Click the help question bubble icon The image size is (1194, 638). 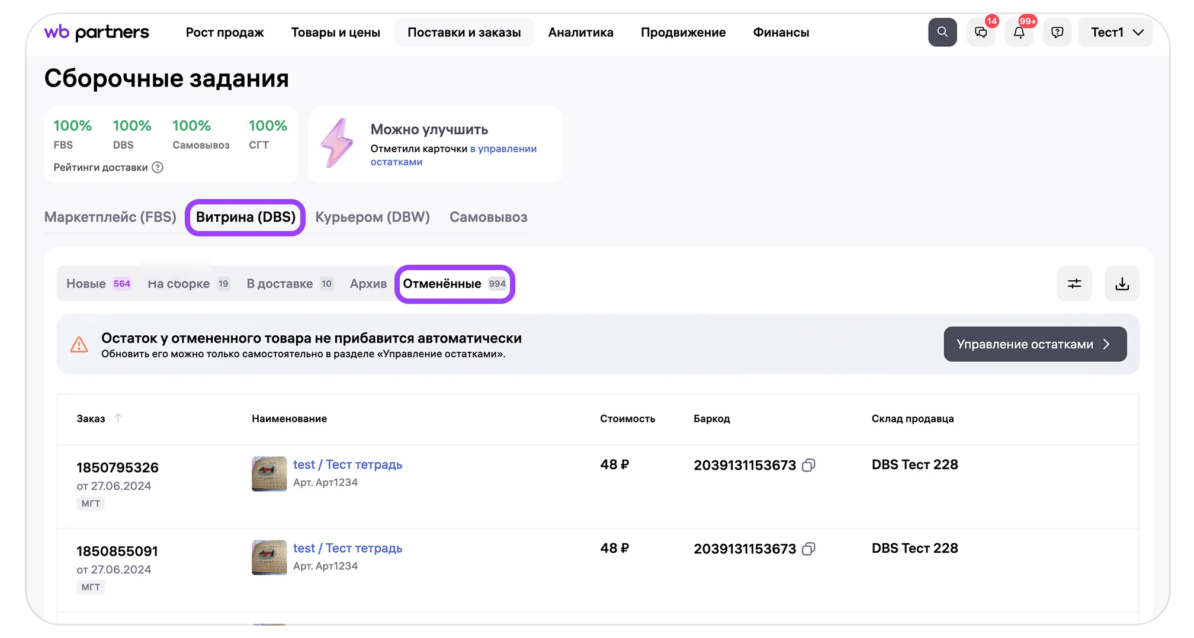click(x=1057, y=33)
